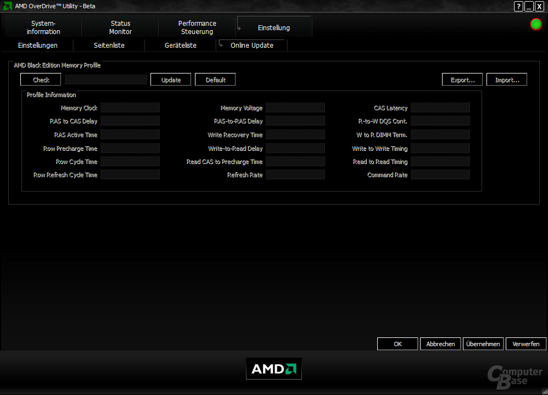Select the Online Update sub-tab
548x395 pixels.
[x=251, y=45]
